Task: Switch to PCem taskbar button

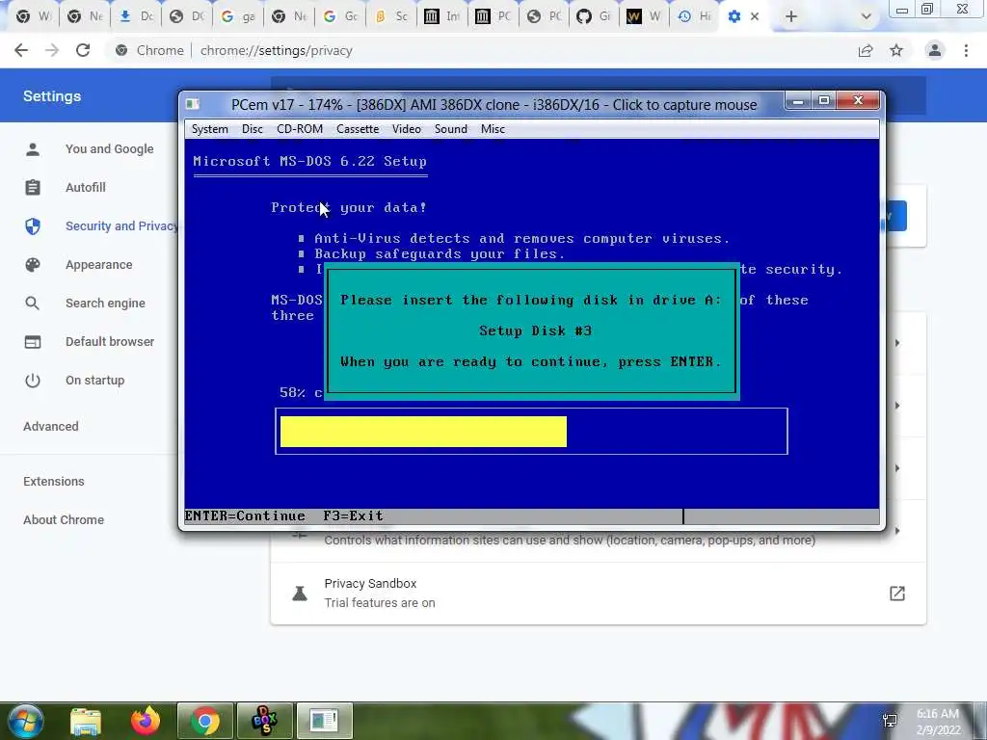Action: (324, 721)
